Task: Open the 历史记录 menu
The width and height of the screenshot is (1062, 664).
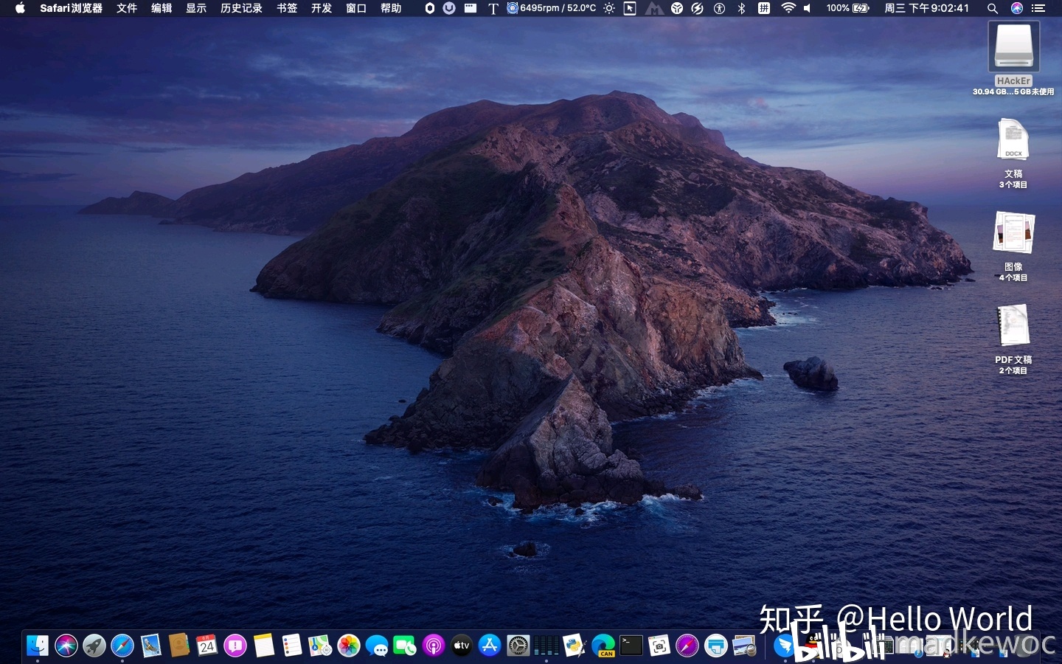Action: pyautogui.click(x=241, y=8)
